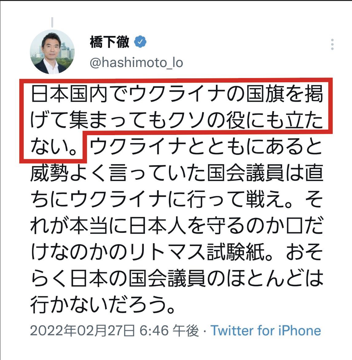Click the text ウクライナとともにあると
This screenshot has width=352, height=360.
point(206,147)
